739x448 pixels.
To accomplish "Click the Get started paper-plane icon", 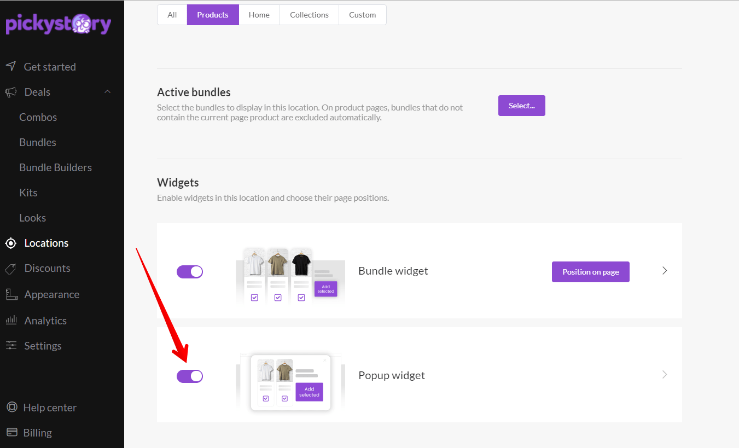I will [11, 66].
